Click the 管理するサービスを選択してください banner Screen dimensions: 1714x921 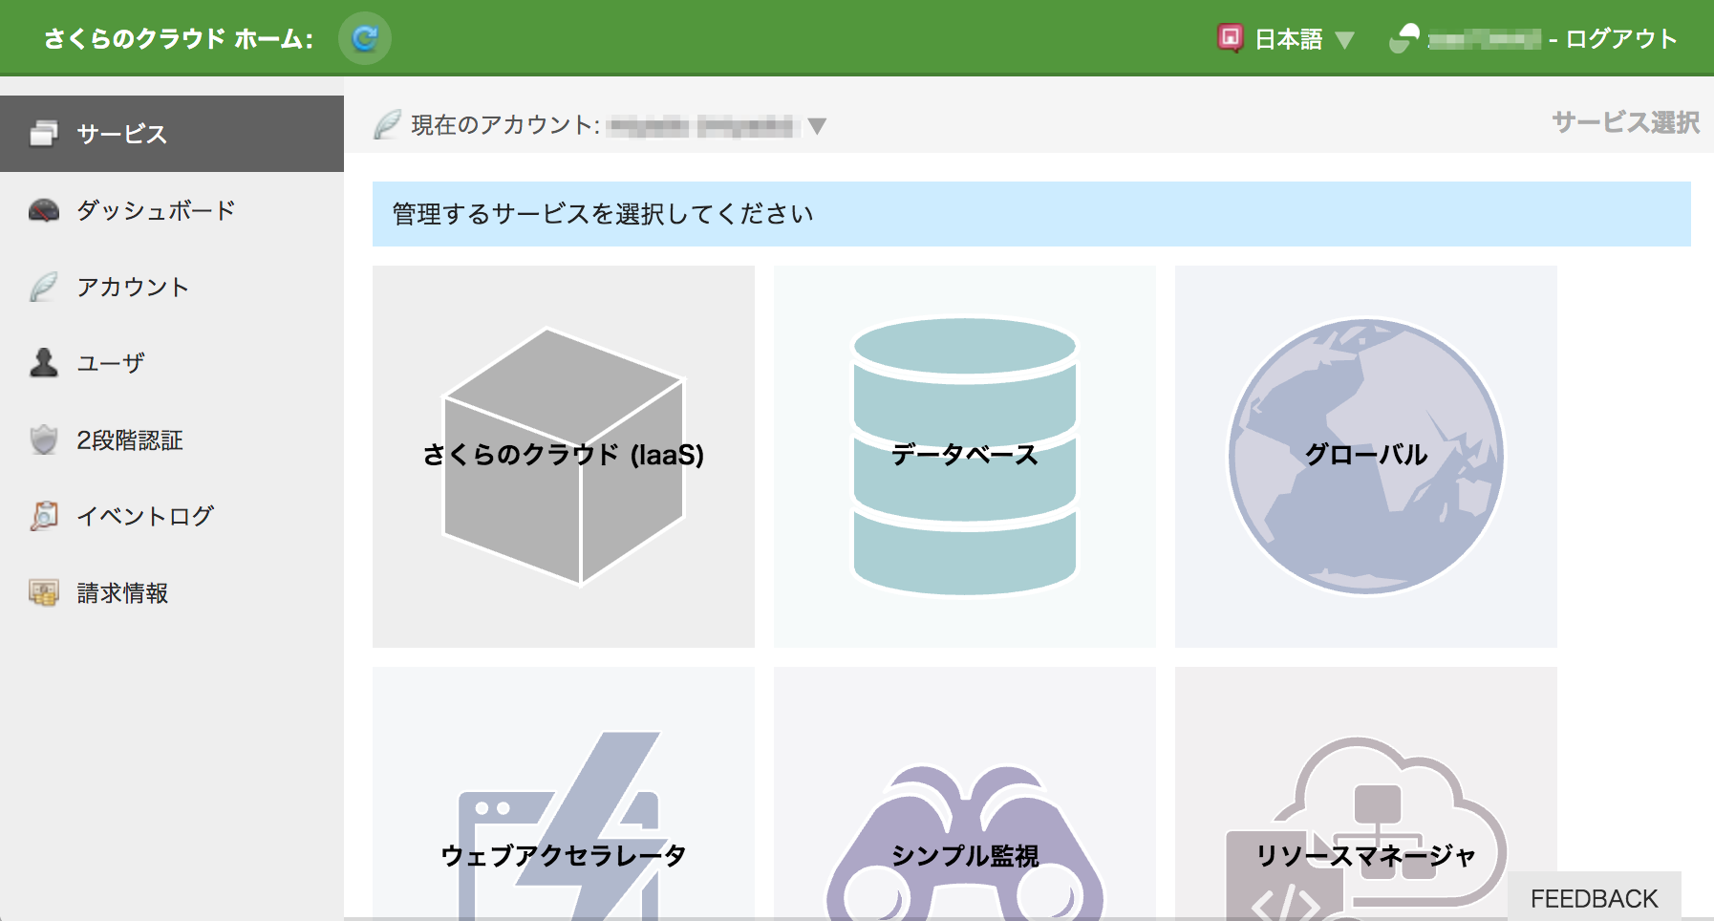coord(1032,214)
